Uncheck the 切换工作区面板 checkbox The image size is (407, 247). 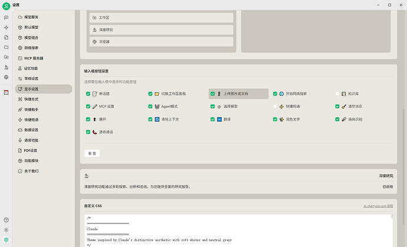coord(150,94)
